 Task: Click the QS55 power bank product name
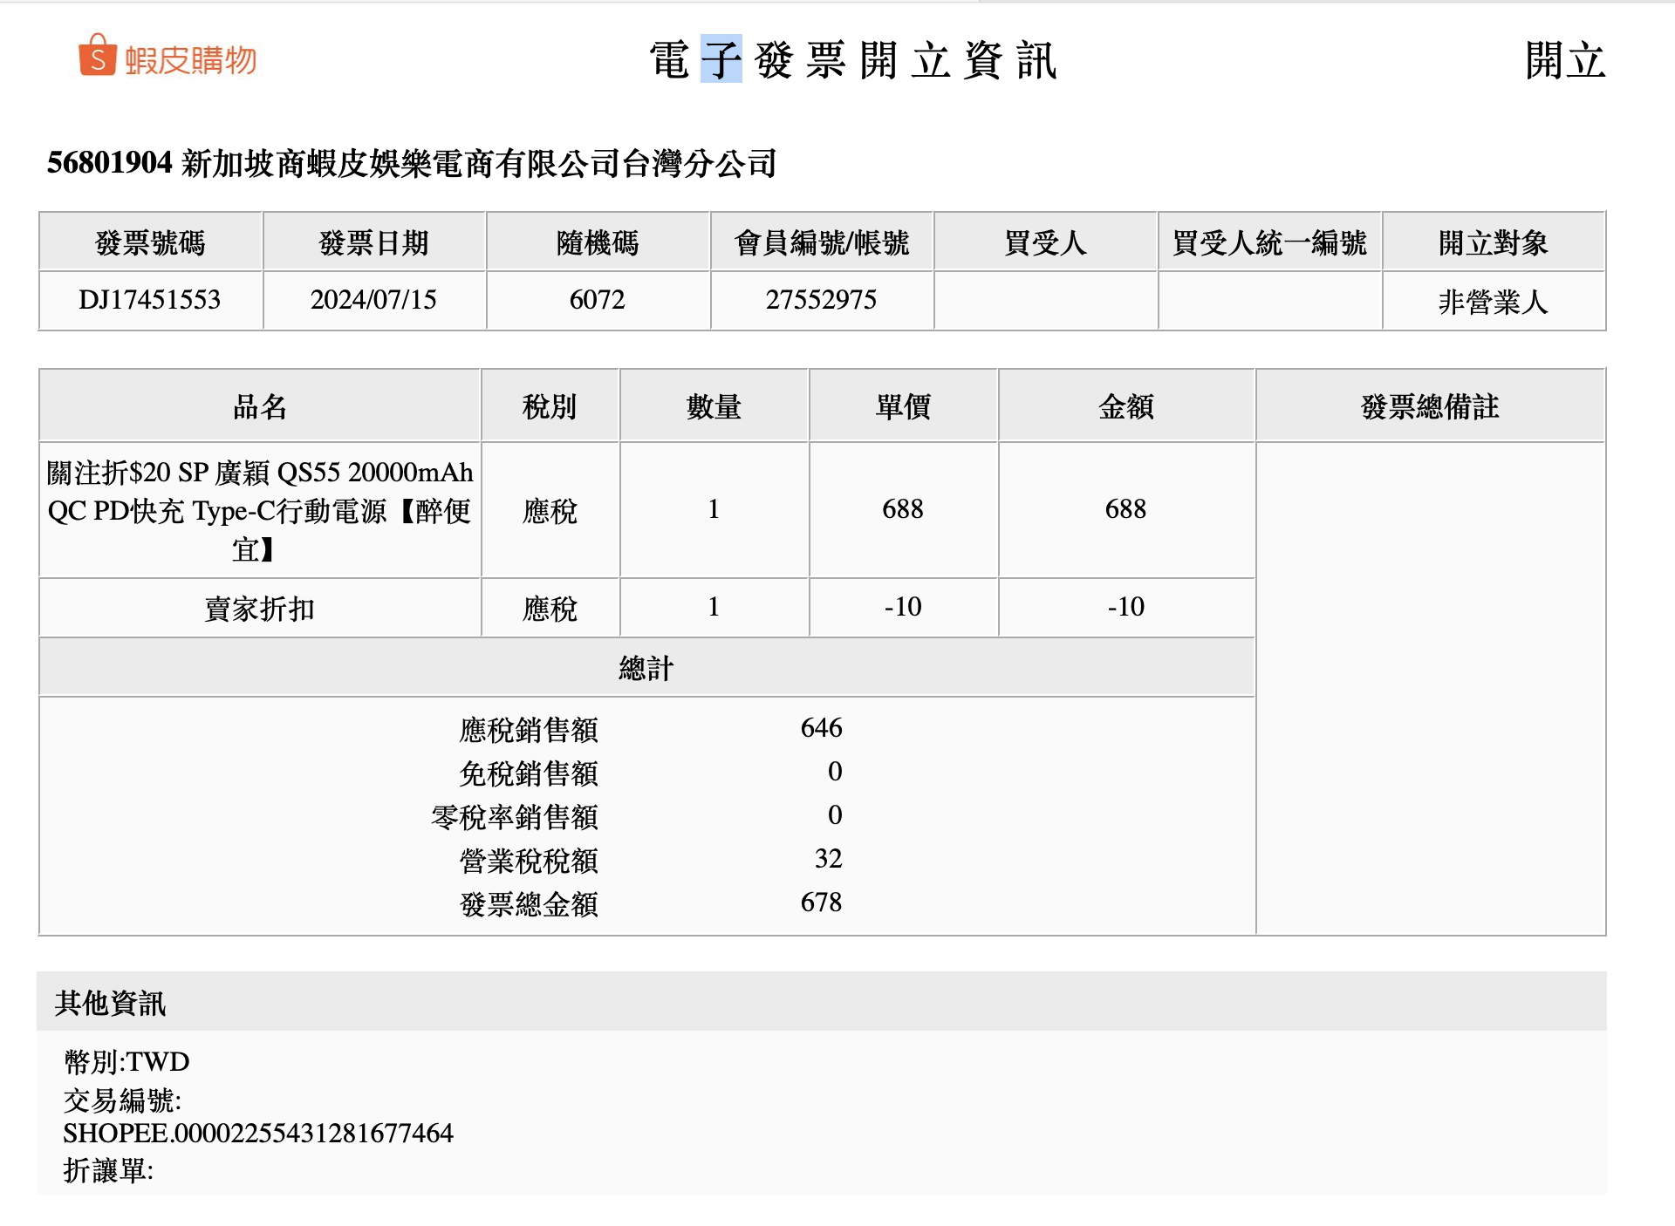click(260, 510)
